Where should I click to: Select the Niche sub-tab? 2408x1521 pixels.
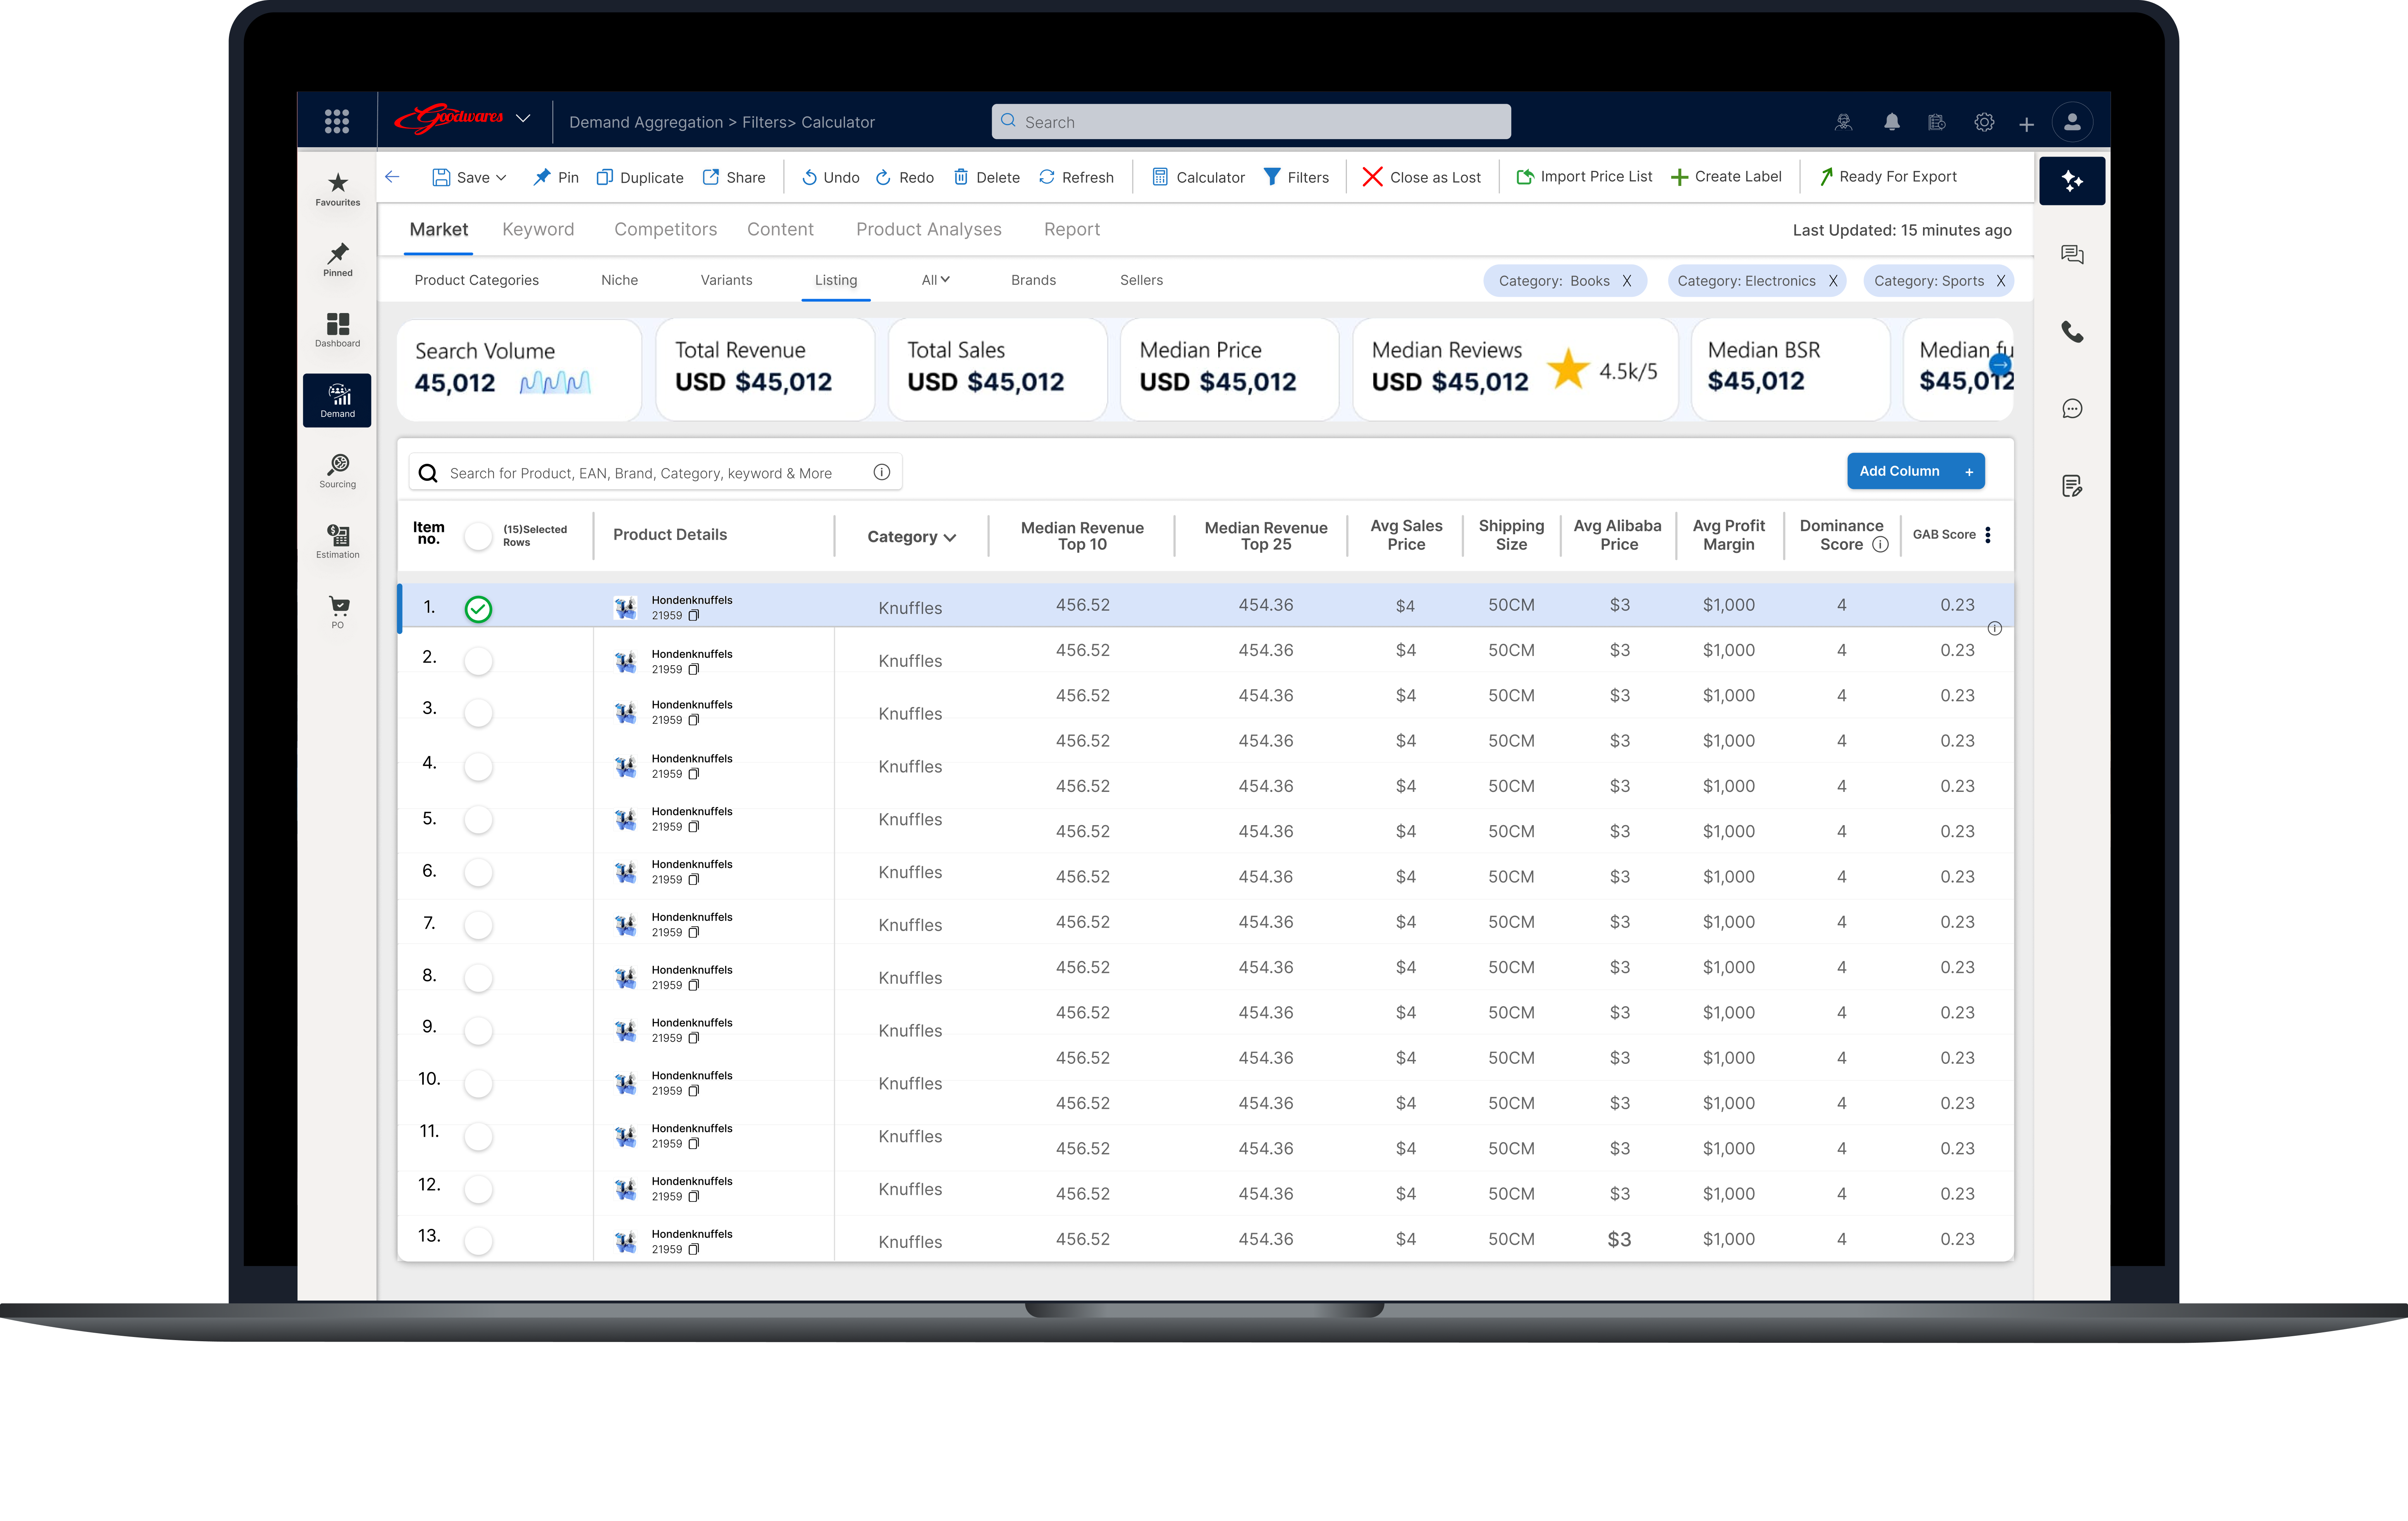(x=619, y=280)
